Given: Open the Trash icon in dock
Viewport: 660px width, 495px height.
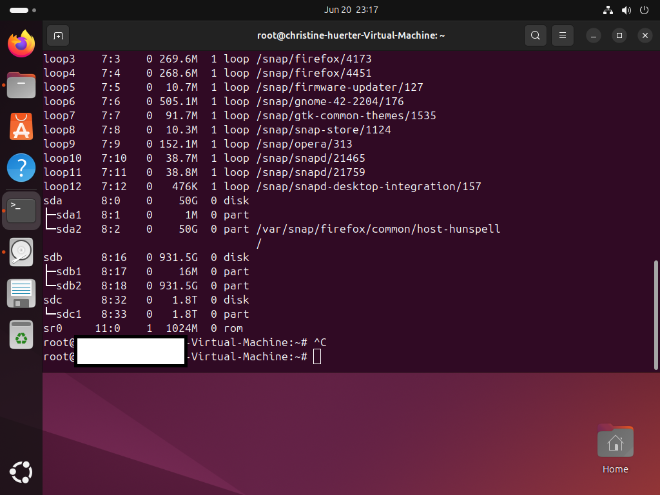Looking at the screenshot, I should click(21, 335).
